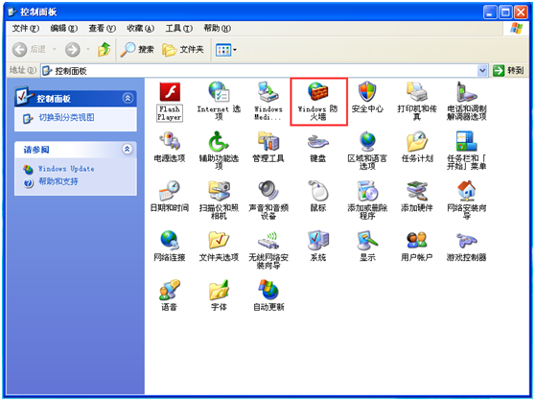Expand the address bar dropdown
The image size is (535, 401).
point(482,71)
